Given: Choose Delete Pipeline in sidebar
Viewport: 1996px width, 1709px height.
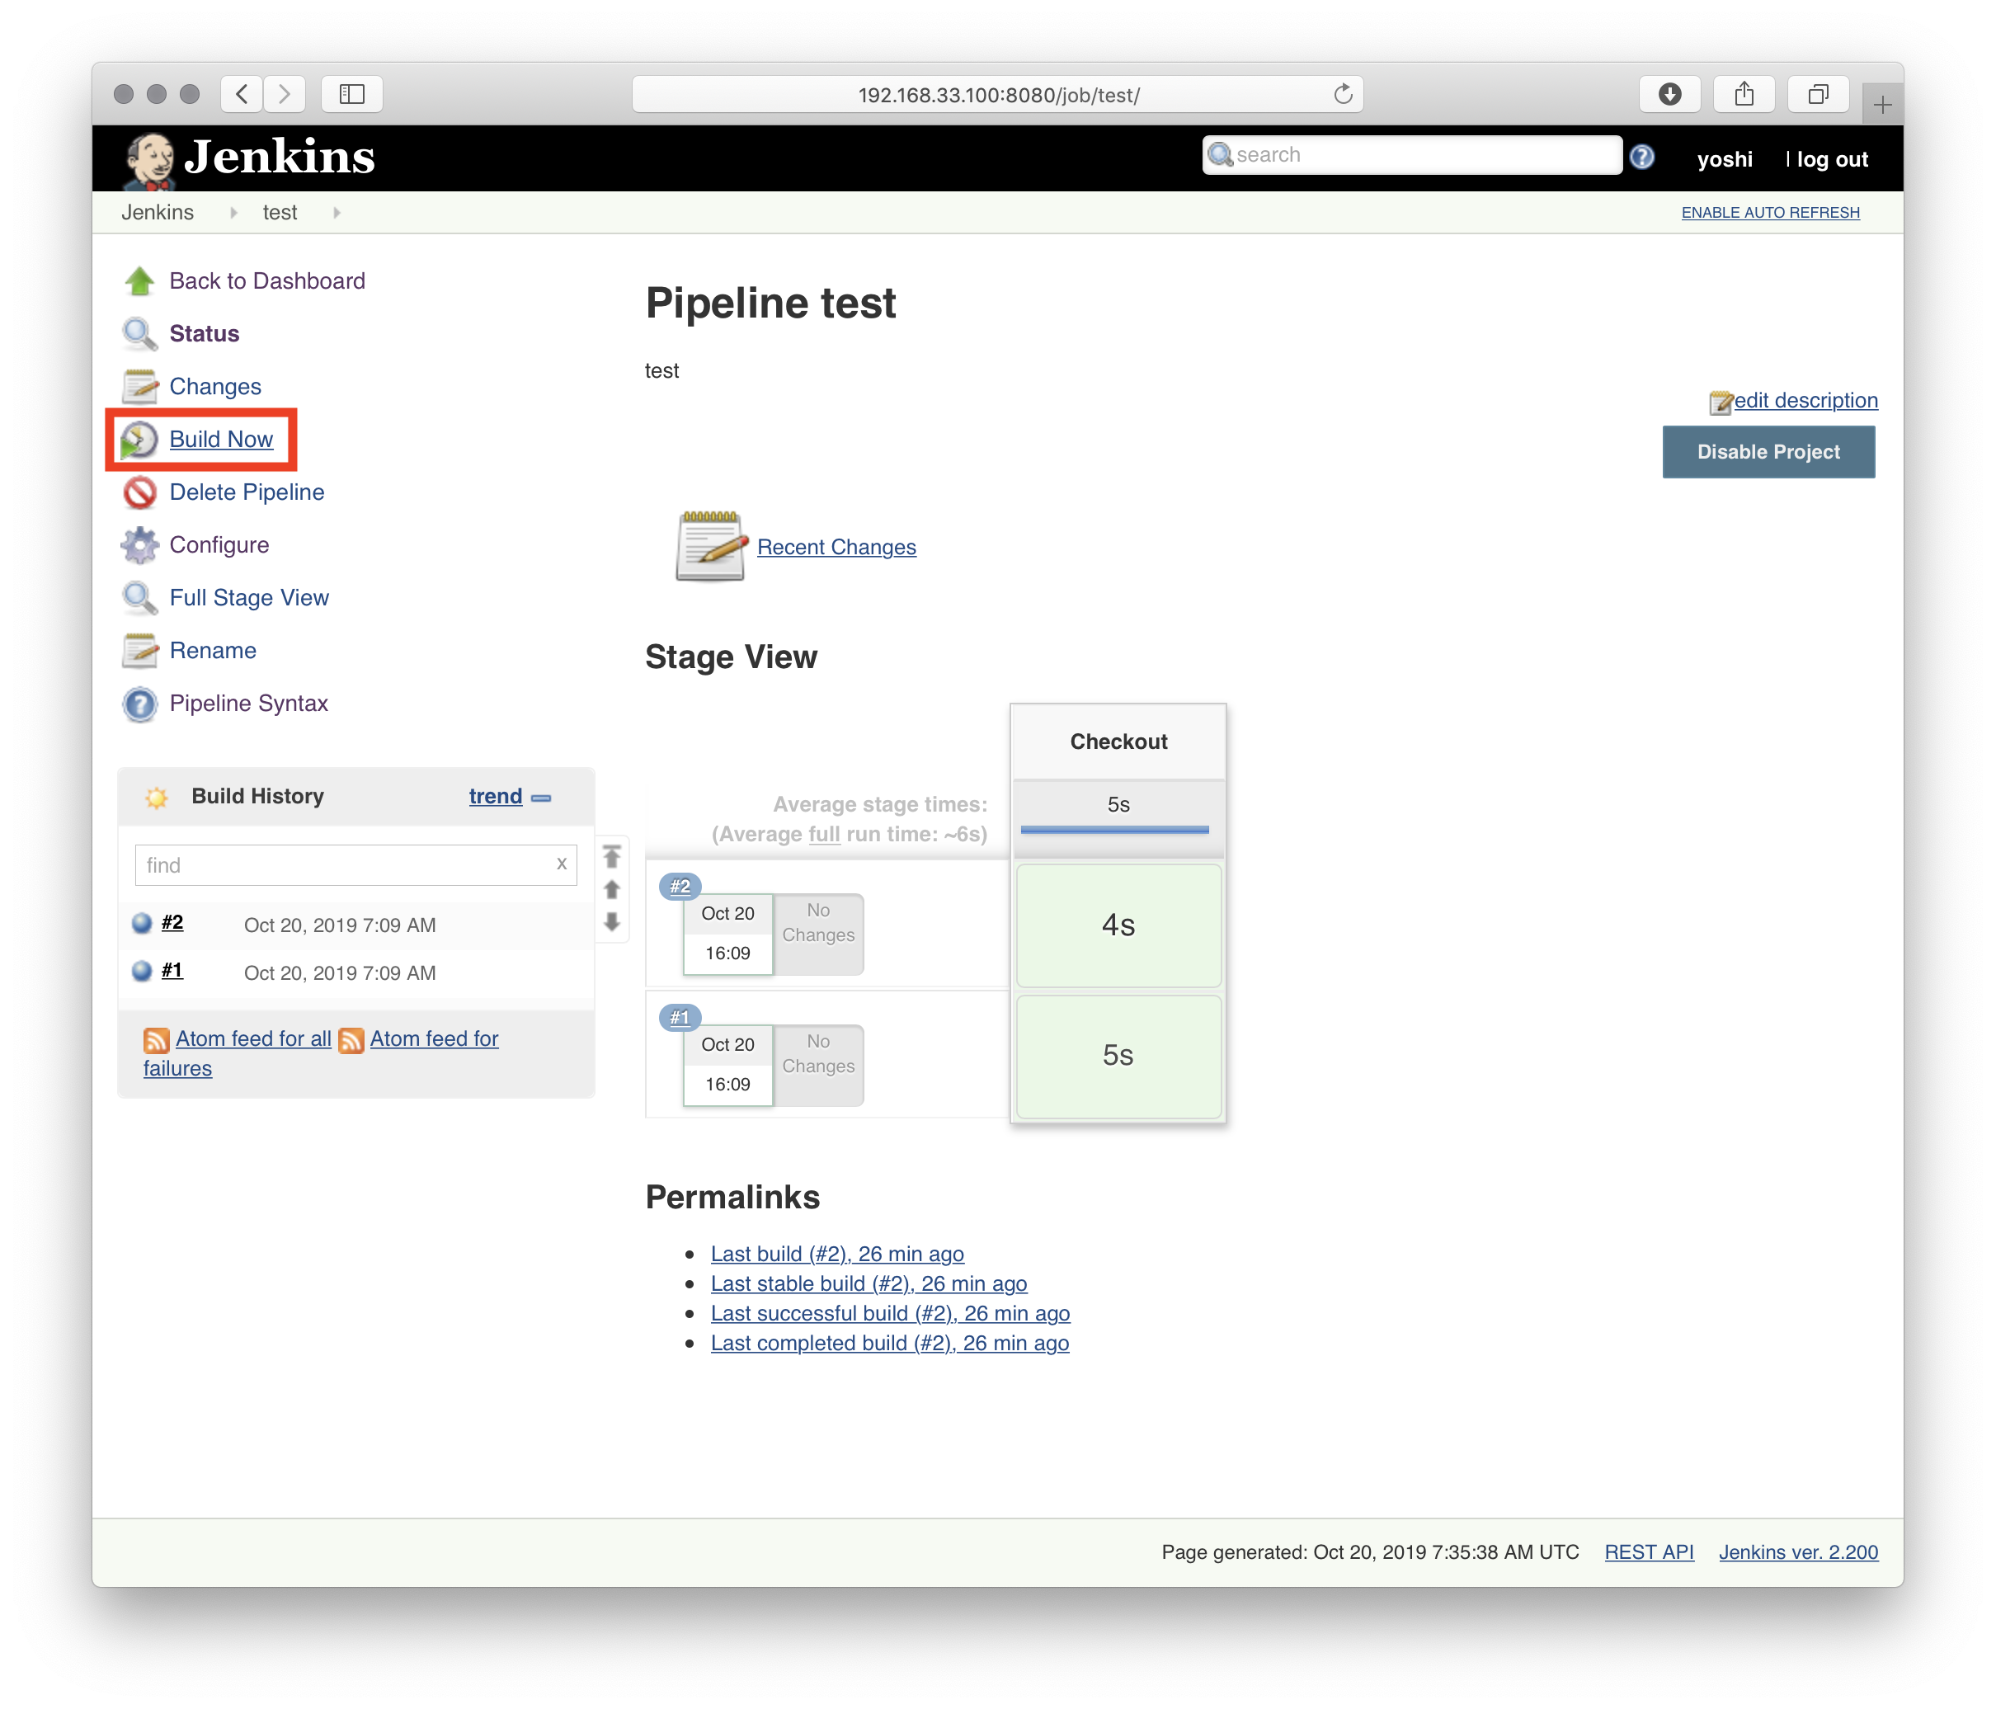Looking at the screenshot, I should (x=247, y=492).
